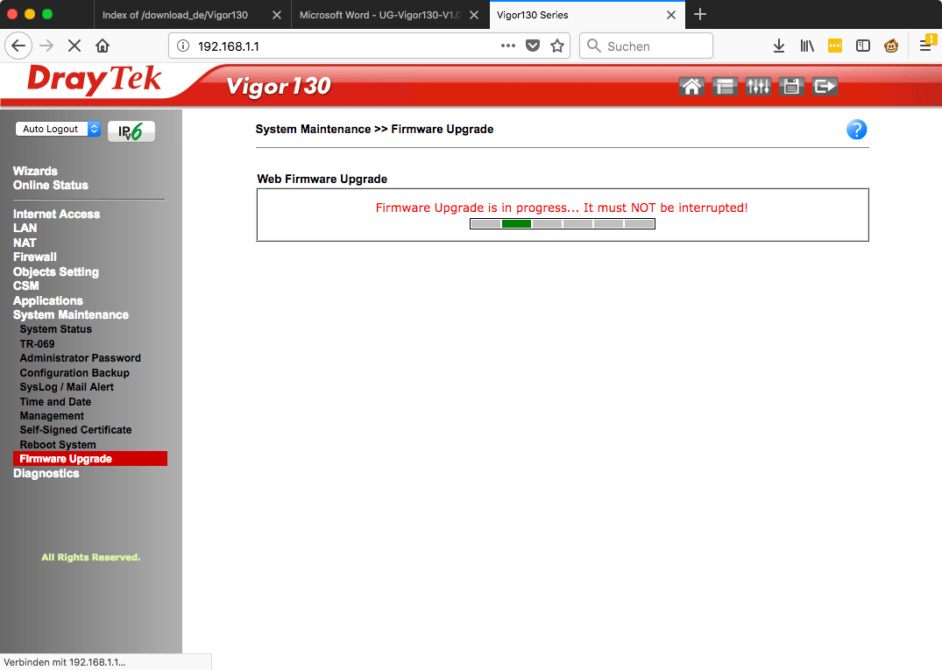Screen dimensions: 942x670
Task: Open Administrator Password page
Action: [x=81, y=358]
